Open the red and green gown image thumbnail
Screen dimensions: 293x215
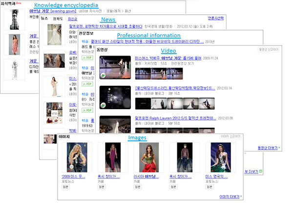click(149, 157)
